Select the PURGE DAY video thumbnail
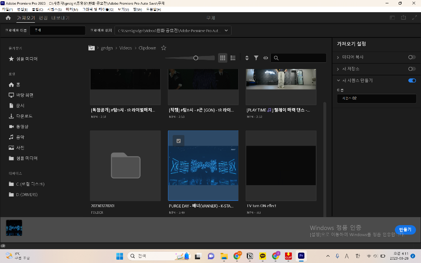The height and width of the screenshot is (263, 421). point(203,165)
